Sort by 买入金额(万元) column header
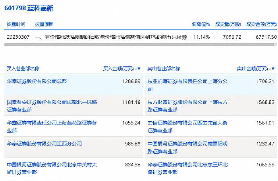Screen dimensions: 278x181 pyautogui.click(x=118, y=69)
